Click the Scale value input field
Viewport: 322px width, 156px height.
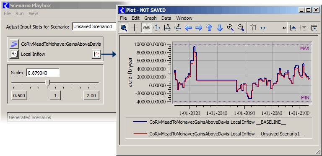pyautogui.click(x=43, y=73)
